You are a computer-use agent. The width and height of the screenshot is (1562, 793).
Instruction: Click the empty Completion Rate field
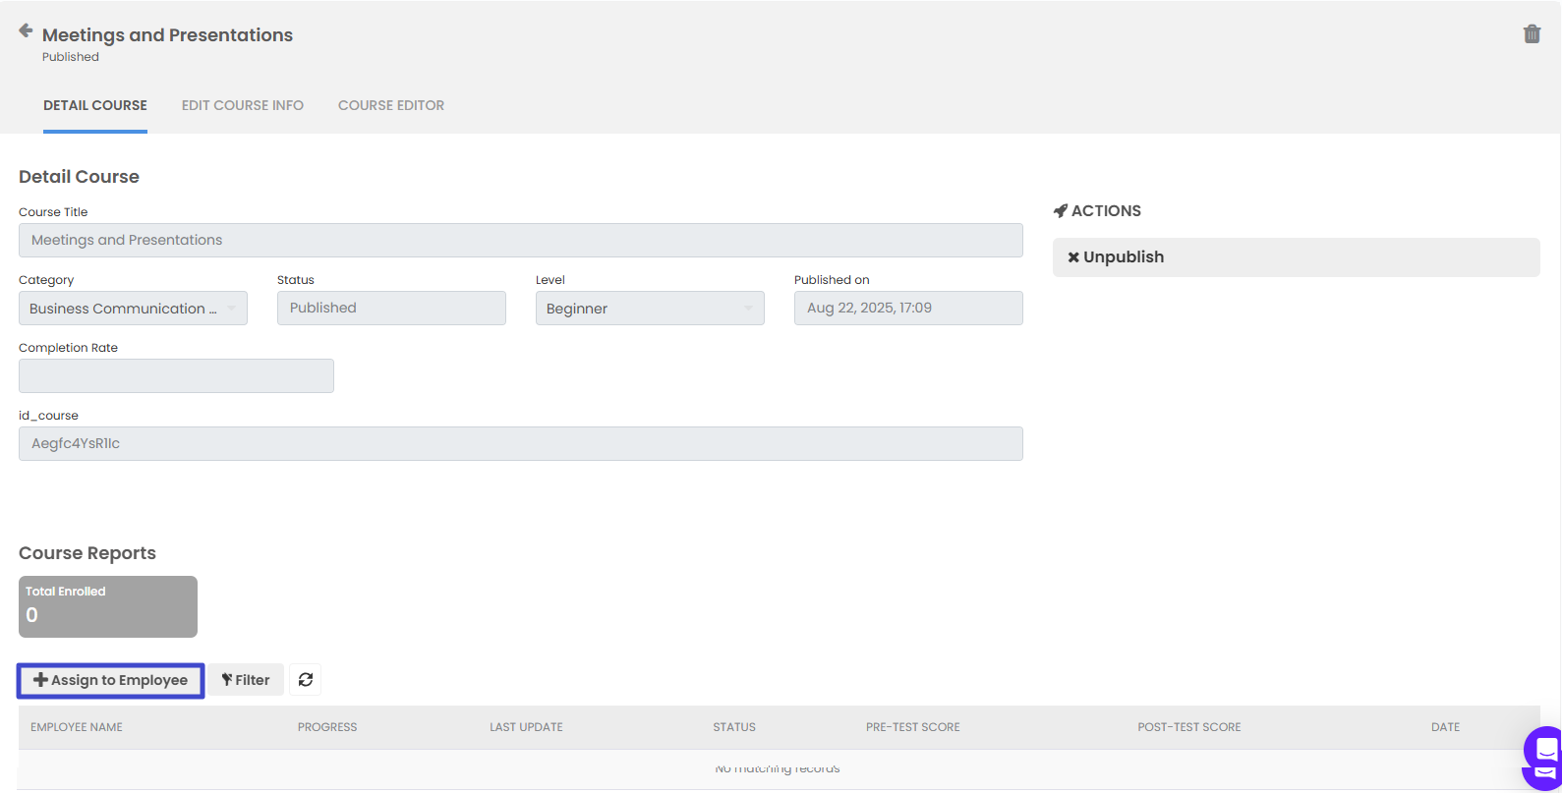[176, 376]
